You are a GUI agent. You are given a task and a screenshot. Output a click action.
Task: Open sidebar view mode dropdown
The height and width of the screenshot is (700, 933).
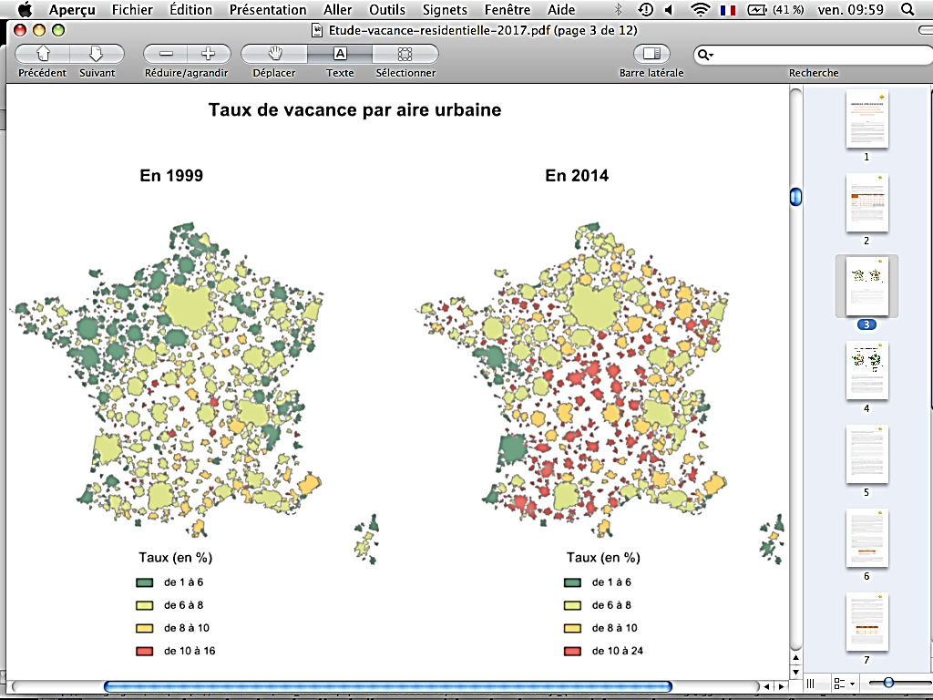click(844, 683)
